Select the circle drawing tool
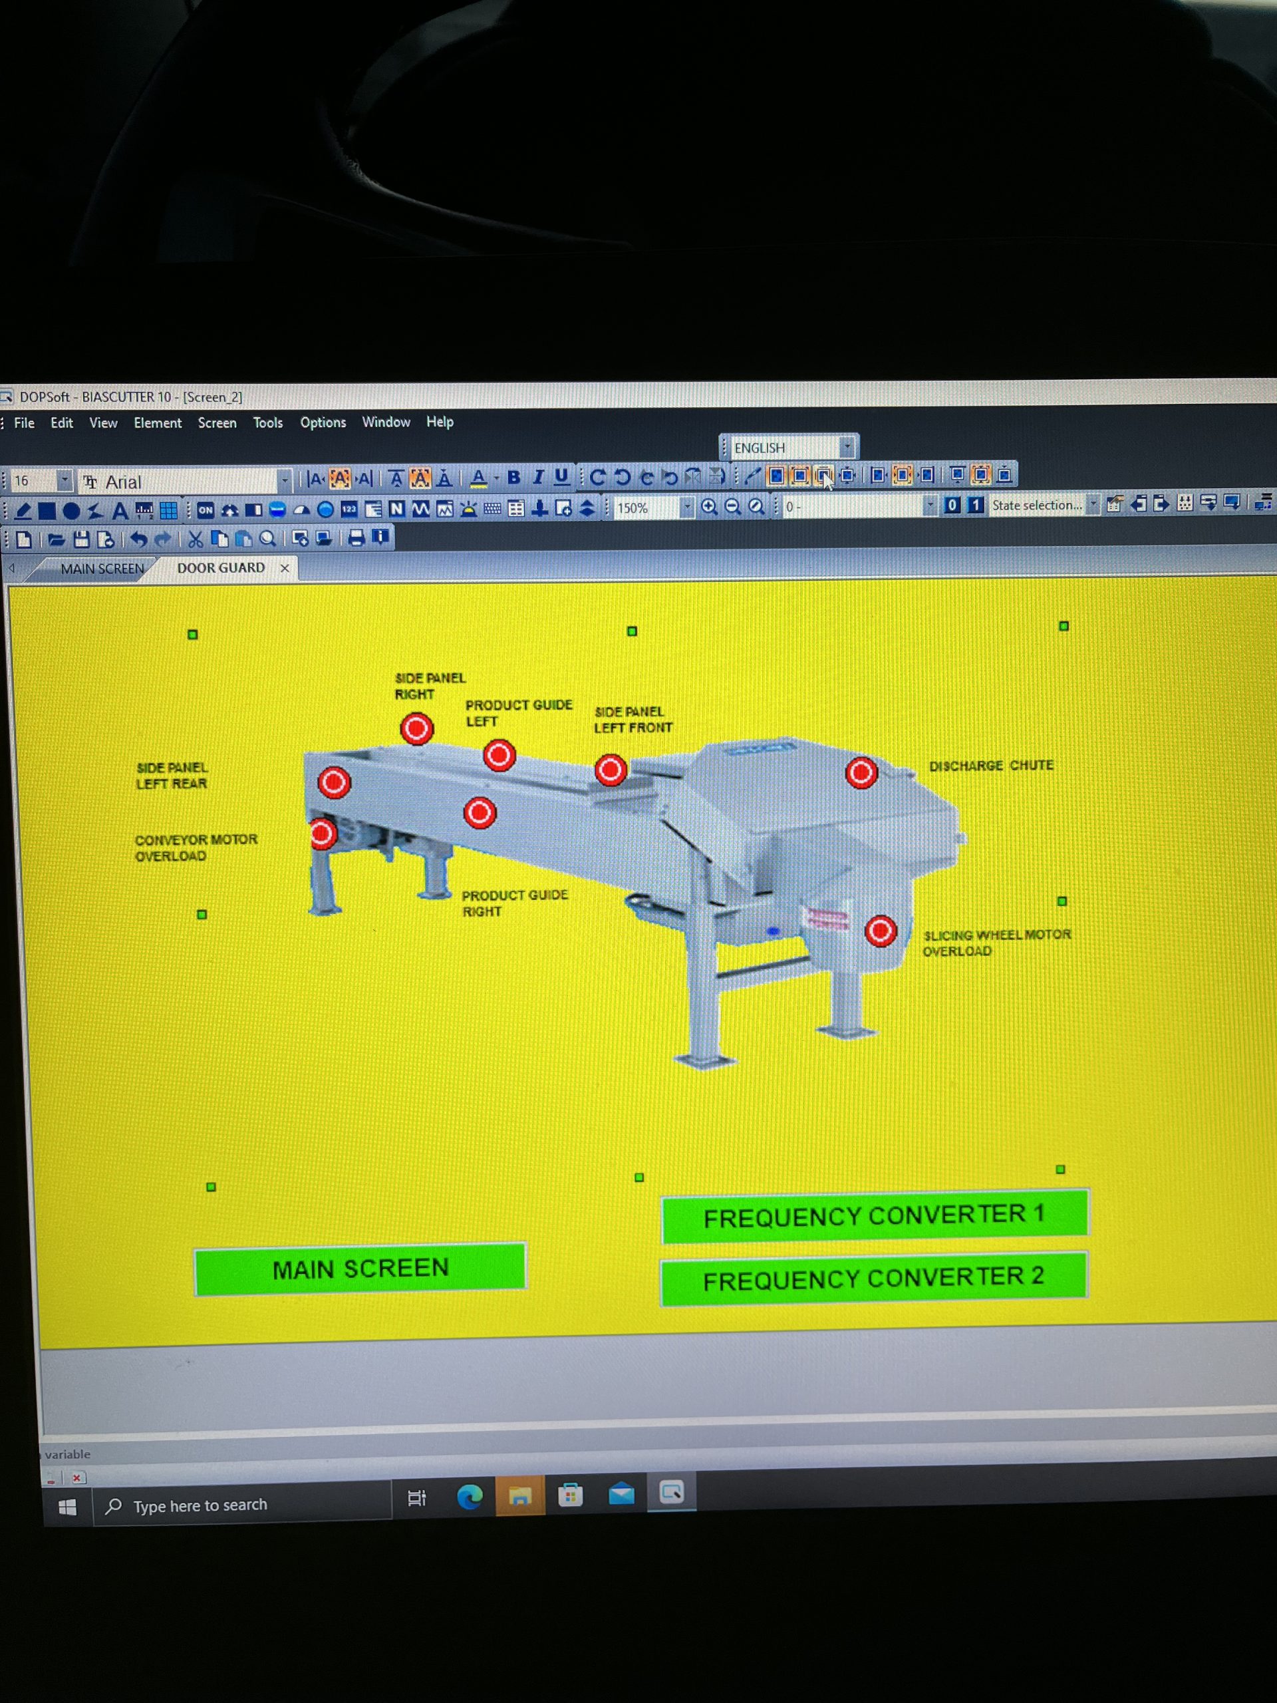 pyautogui.click(x=72, y=510)
